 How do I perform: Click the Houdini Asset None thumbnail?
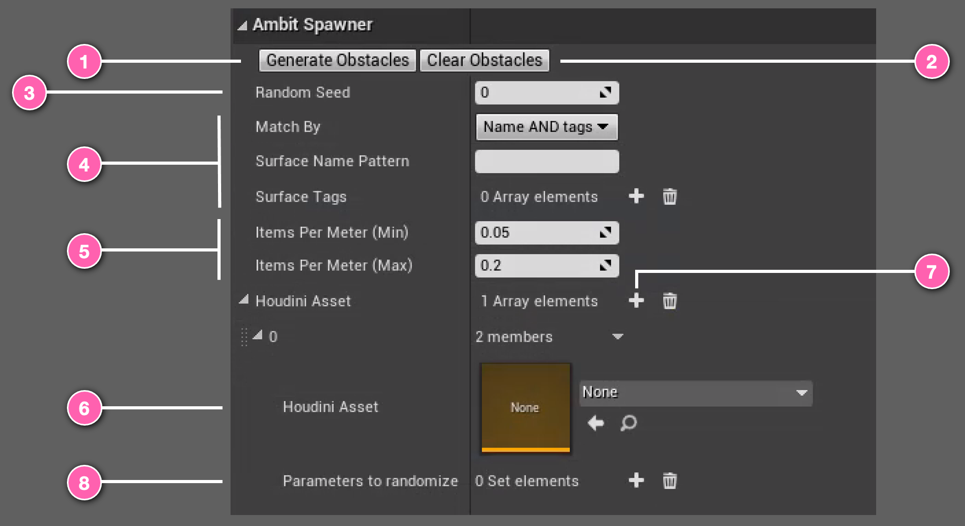(x=525, y=408)
